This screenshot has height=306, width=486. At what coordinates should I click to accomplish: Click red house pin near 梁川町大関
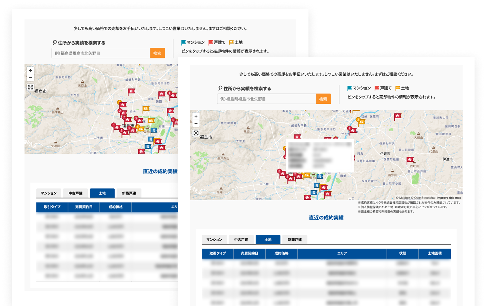click(x=398, y=116)
